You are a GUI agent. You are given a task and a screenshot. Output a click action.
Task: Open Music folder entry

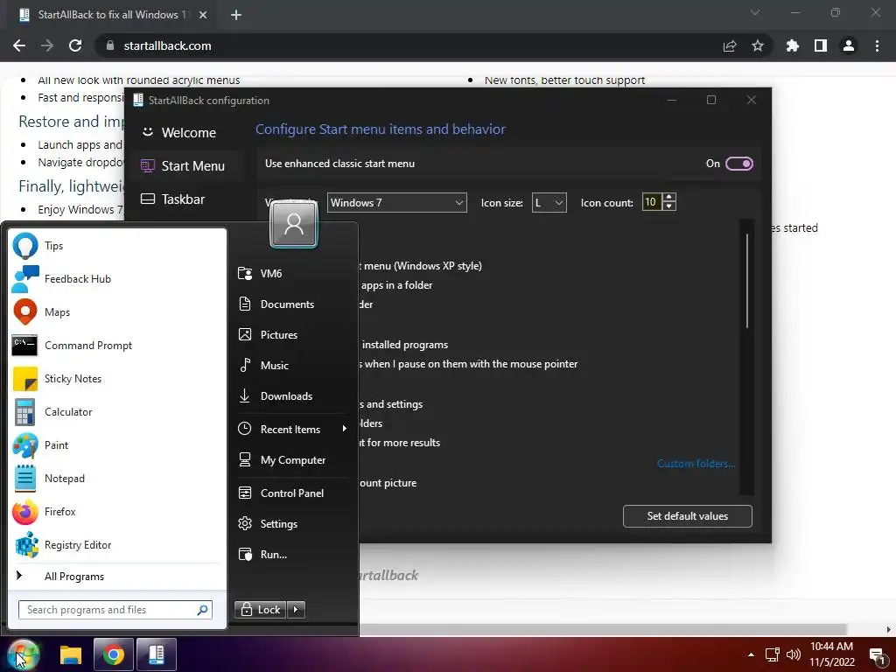click(x=292, y=365)
